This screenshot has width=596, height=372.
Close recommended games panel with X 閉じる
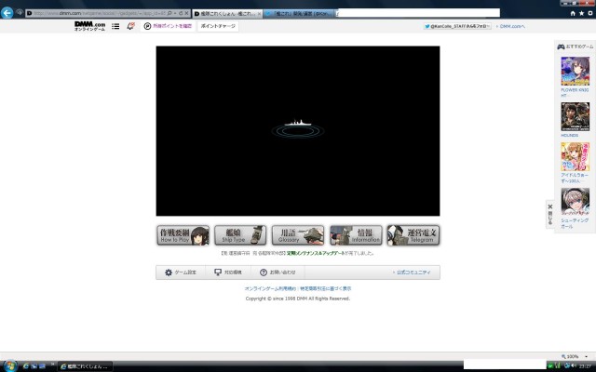point(550,215)
